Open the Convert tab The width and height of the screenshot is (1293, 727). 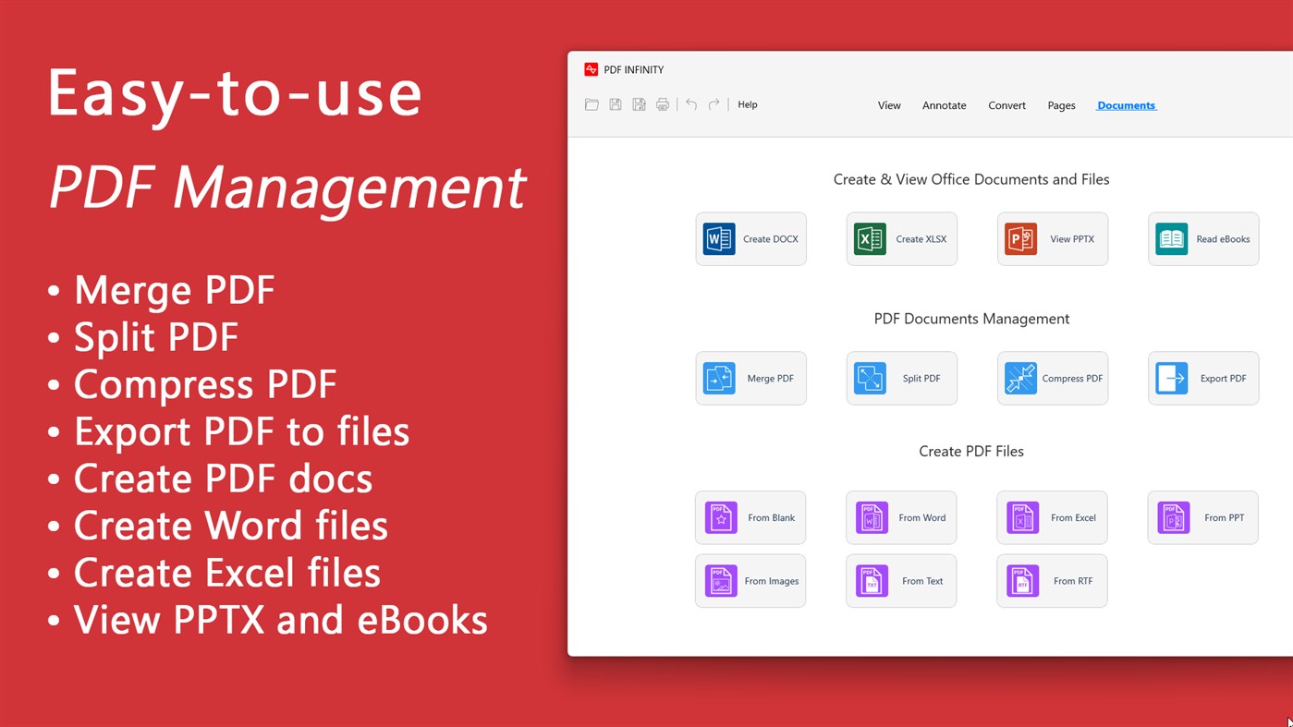[1006, 105]
